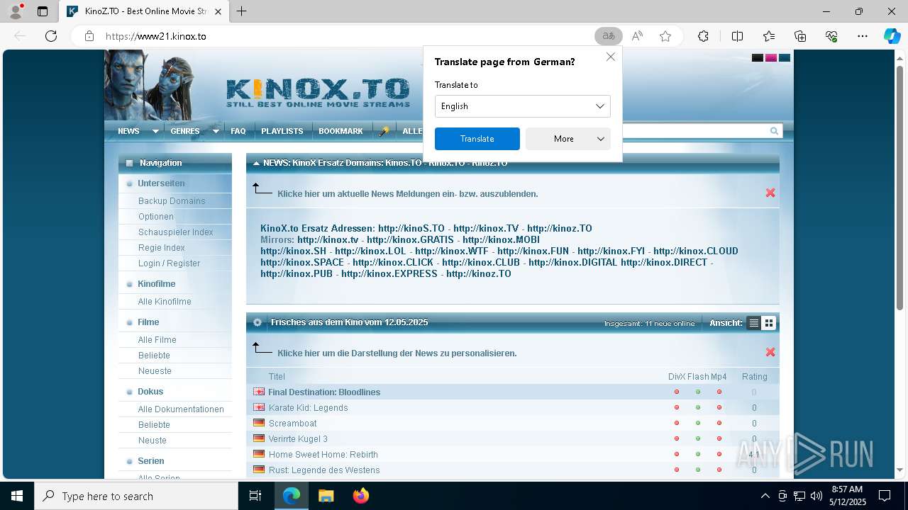
Task: Close the personalize news hint red X
Action: point(770,352)
